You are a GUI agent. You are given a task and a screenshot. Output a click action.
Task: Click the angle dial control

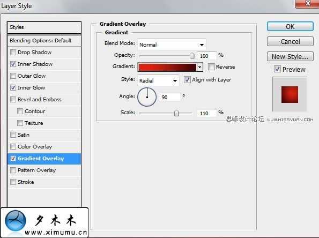(x=147, y=97)
